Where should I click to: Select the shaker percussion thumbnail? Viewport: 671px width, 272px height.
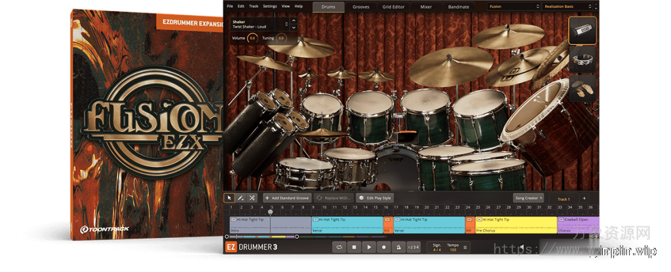coord(583,31)
